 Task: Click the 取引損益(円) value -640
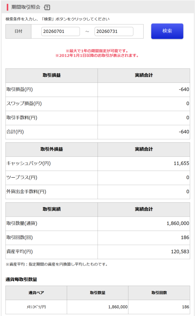(184, 89)
